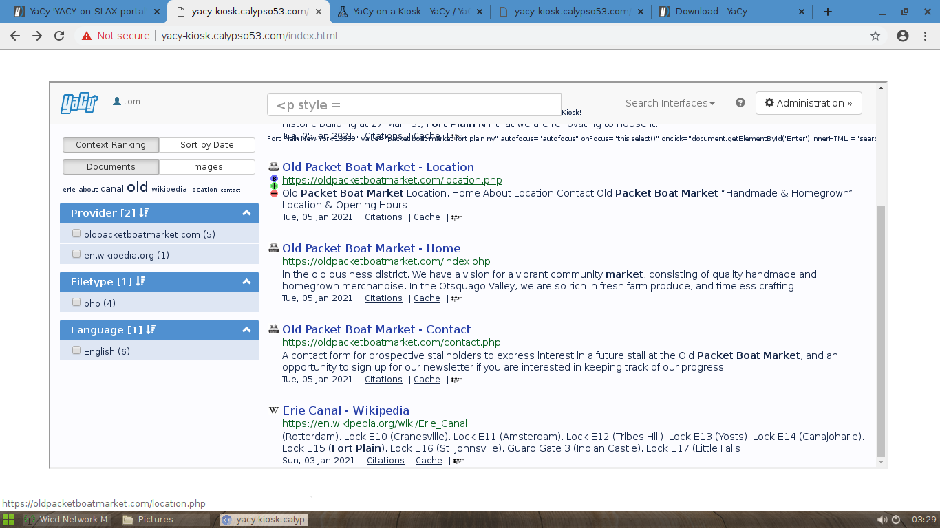
Task: Check the English (6) language filter
Action: [x=76, y=351]
